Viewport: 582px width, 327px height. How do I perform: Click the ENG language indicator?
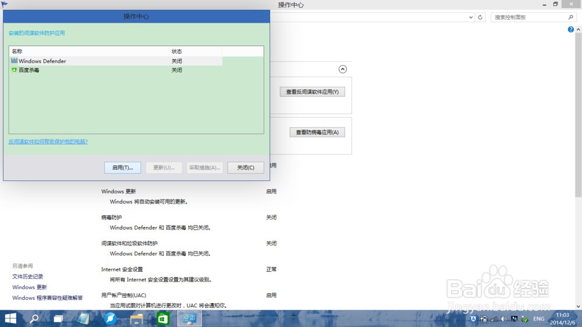coord(538,319)
